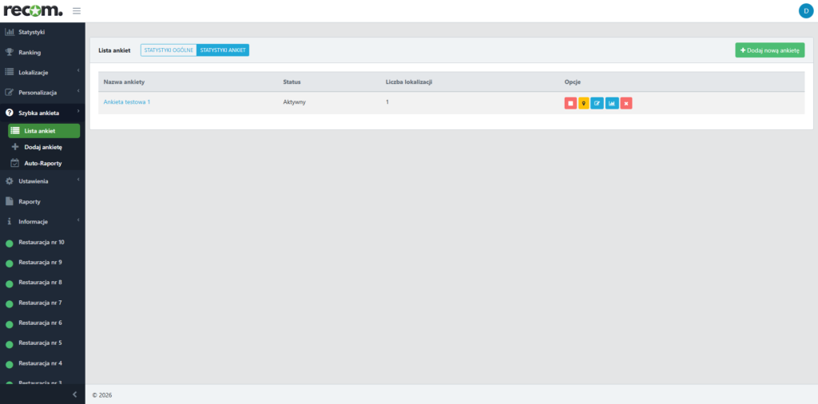Delete survey with red X icon
Image resolution: width=818 pixels, height=404 pixels.
click(x=626, y=103)
